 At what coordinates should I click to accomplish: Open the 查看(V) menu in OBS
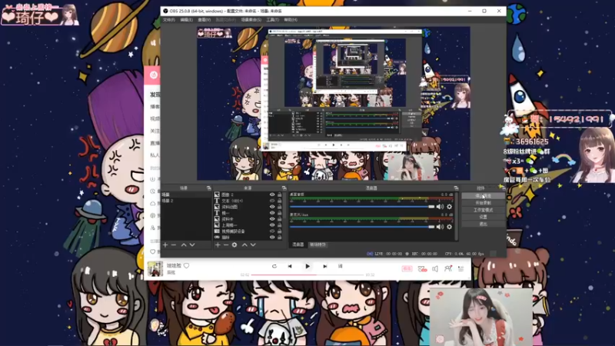pyautogui.click(x=204, y=20)
